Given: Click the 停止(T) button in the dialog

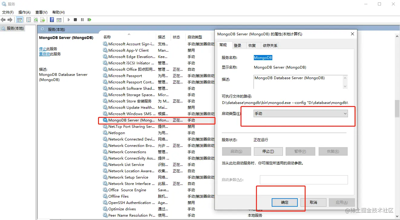Looking at the screenshot, I should [268, 151].
